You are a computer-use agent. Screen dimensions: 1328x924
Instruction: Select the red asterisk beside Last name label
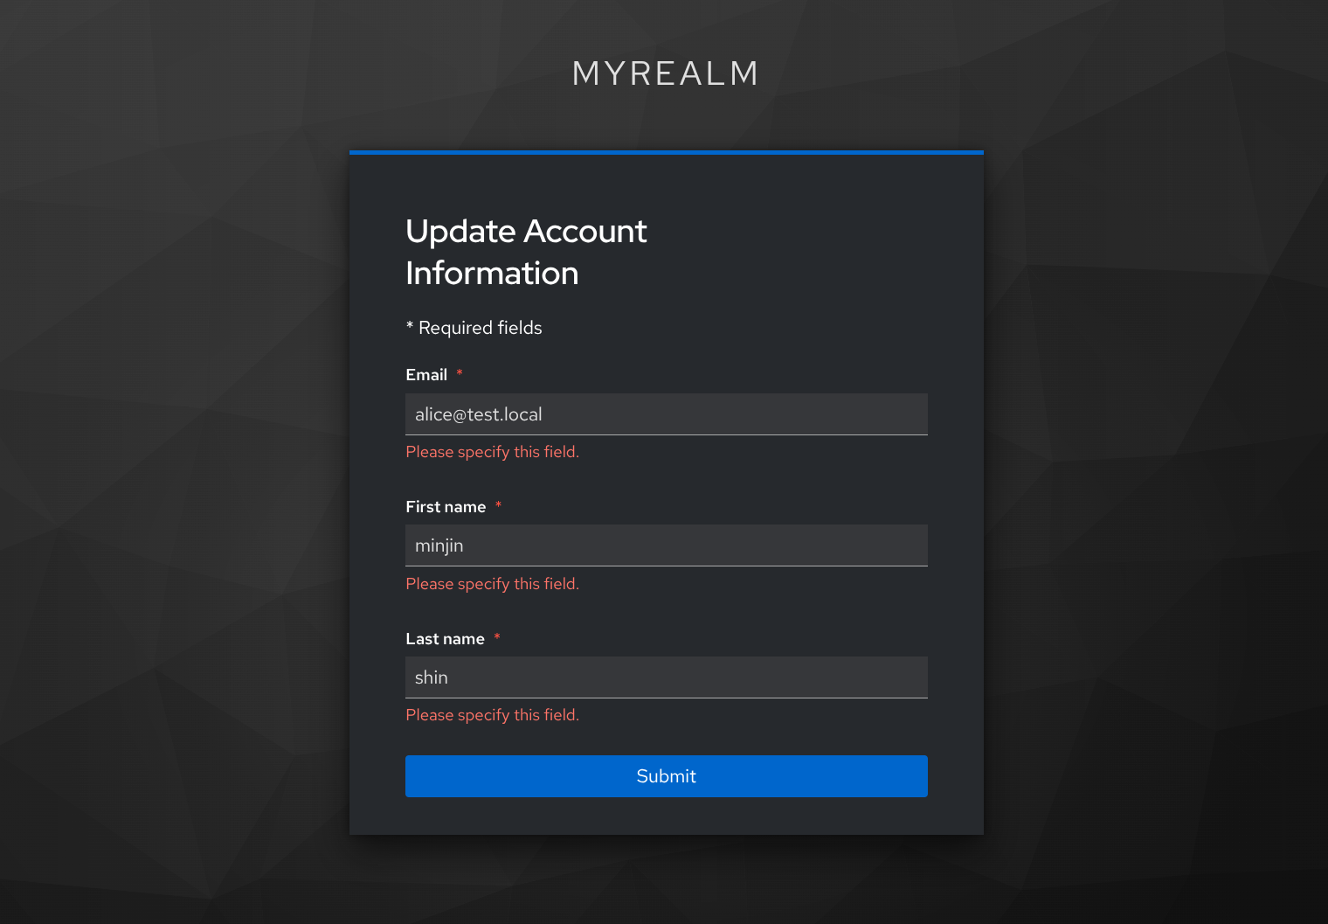[497, 638]
